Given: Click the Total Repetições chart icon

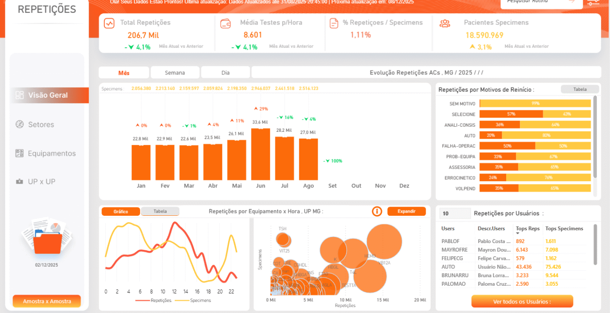Looking at the screenshot, I should pyautogui.click(x=109, y=24).
